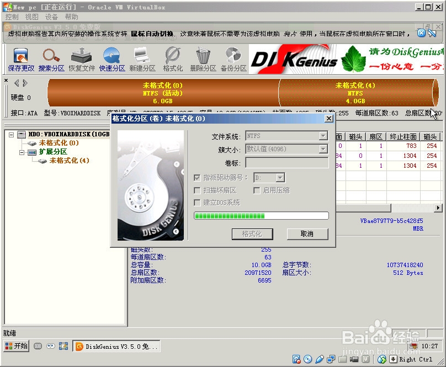Viewport: 446px width, 367px height.
Task: Open the 文件系统 NTFS dropdown
Action: (x=323, y=136)
